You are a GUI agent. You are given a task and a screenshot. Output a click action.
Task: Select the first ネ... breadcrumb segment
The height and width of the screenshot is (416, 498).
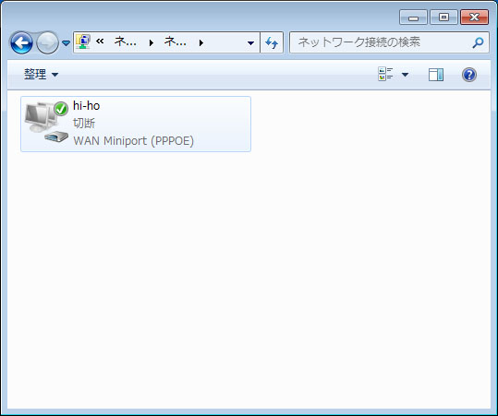point(125,42)
